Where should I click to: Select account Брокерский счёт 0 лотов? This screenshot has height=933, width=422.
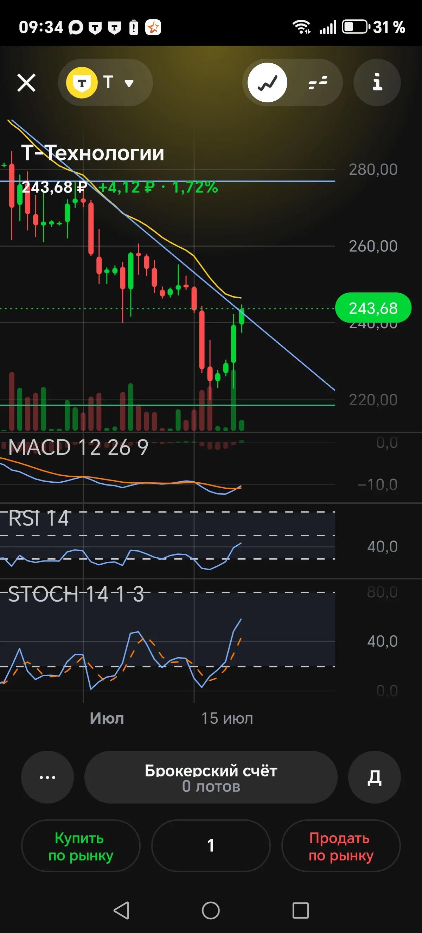pos(211,777)
